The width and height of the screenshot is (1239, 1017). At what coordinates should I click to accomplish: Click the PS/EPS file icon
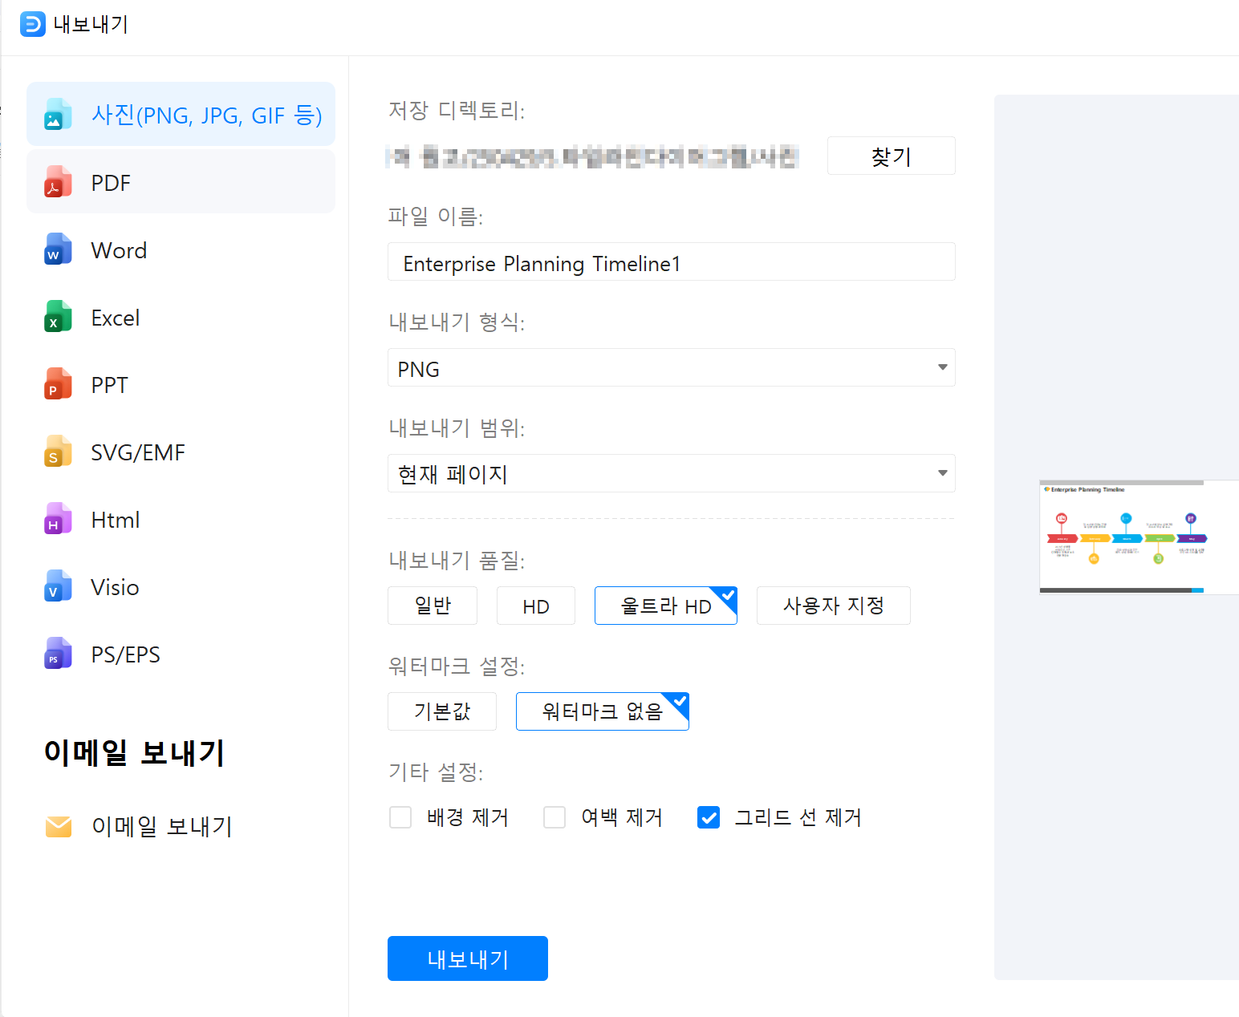pyautogui.click(x=58, y=653)
